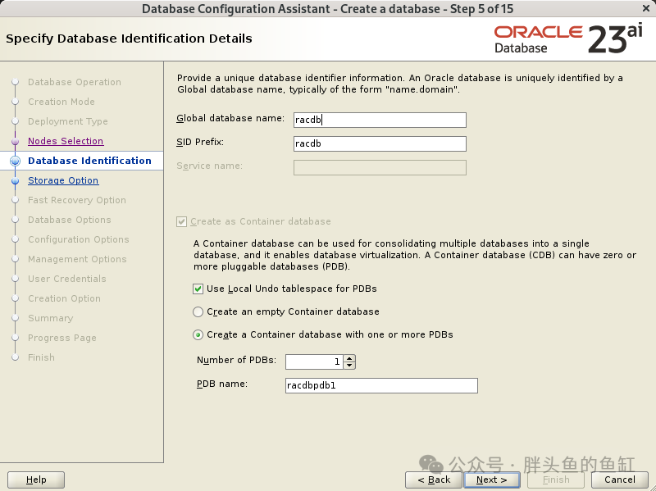Select the Database Identification step
Screen dimensions: 656x491
pyautogui.click(x=89, y=161)
